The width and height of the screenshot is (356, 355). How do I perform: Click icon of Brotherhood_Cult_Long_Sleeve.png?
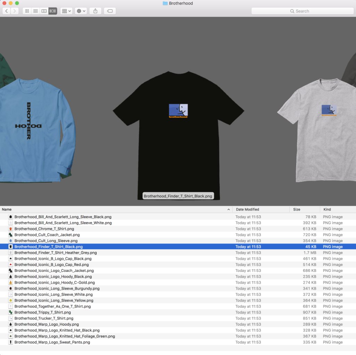tap(10, 241)
